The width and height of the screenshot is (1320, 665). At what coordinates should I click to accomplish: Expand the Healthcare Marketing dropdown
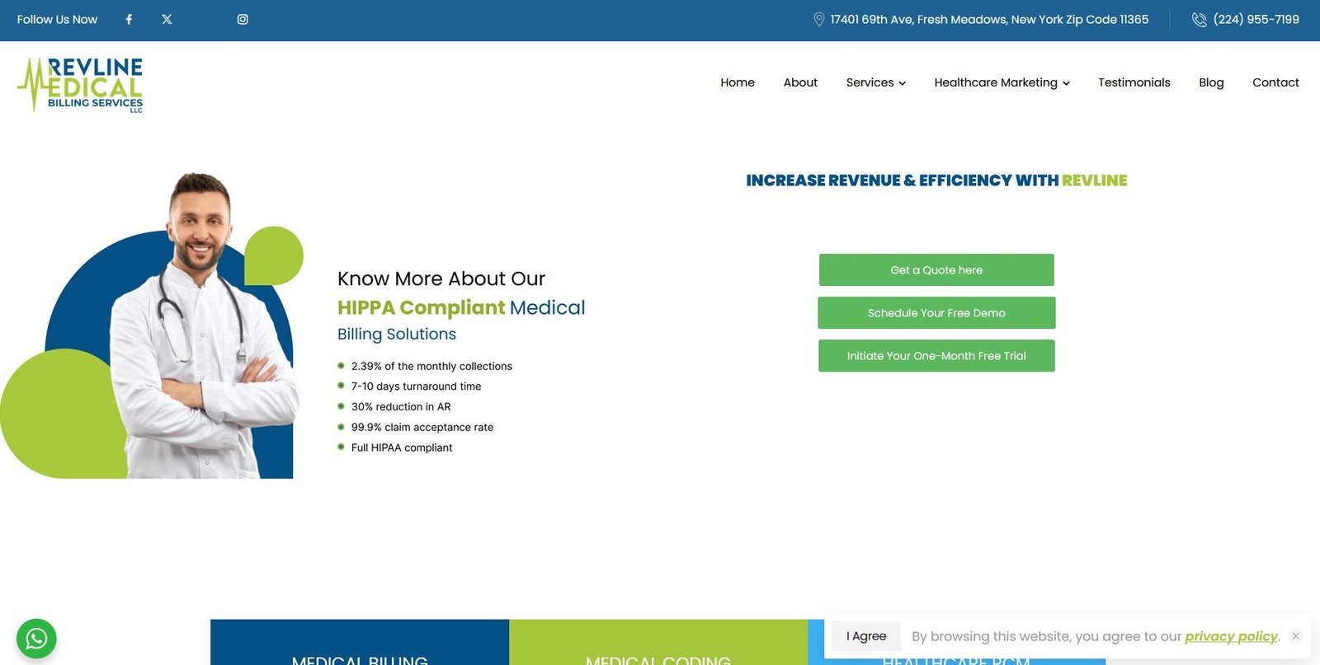pyautogui.click(x=1002, y=82)
